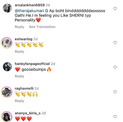Visit the ananya_birla_s username
The height and width of the screenshot is (122, 123).
click(x=28, y=113)
